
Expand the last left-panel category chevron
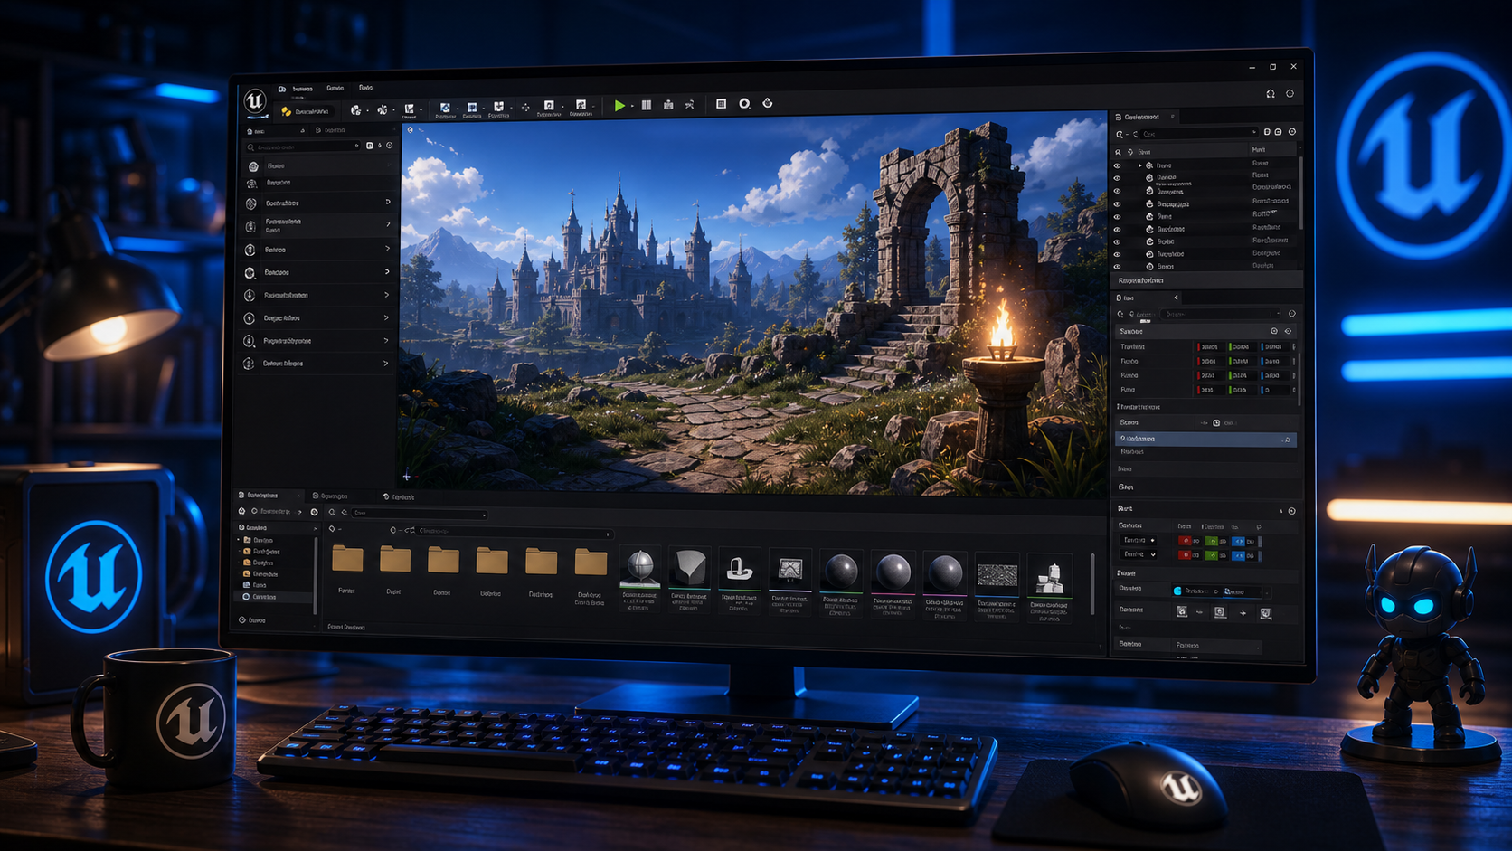tap(386, 364)
